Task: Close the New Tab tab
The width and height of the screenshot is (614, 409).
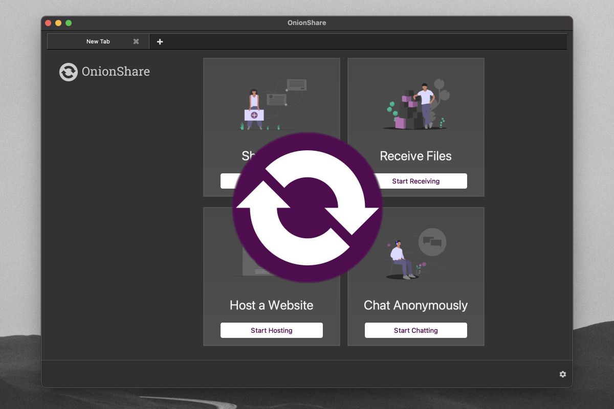Action: point(136,41)
